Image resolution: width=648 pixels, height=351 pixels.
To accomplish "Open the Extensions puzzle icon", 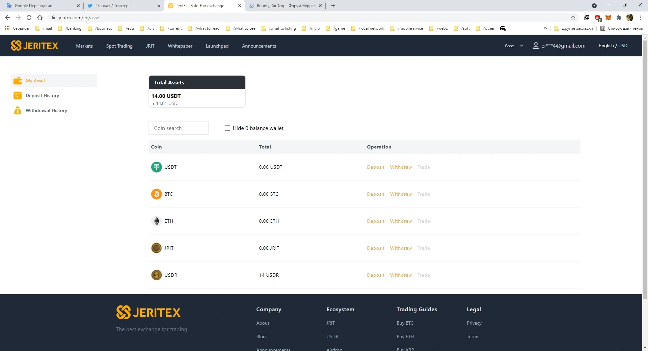I will tap(619, 18).
